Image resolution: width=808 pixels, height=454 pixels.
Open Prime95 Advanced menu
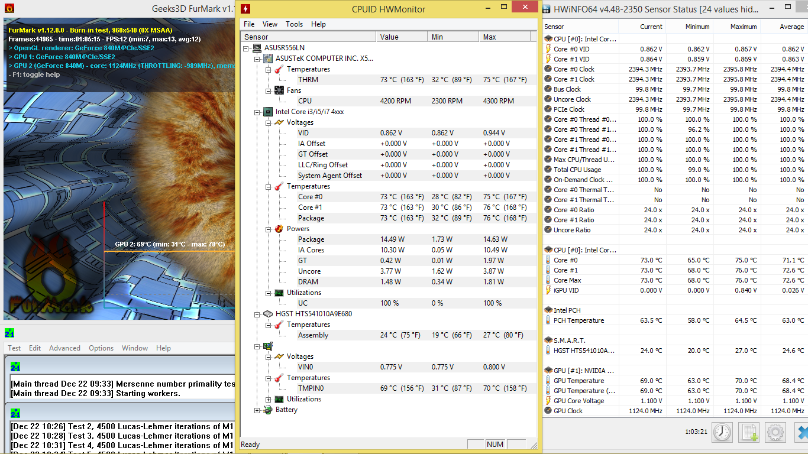(x=64, y=348)
